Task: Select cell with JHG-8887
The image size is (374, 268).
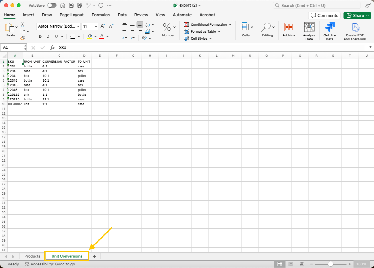Action: tap(15, 104)
